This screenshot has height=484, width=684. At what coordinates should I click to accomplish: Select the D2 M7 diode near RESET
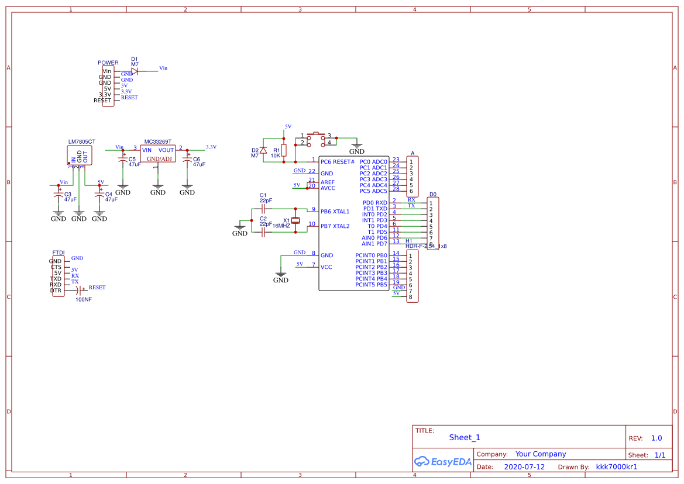pyautogui.click(x=263, y=150)
